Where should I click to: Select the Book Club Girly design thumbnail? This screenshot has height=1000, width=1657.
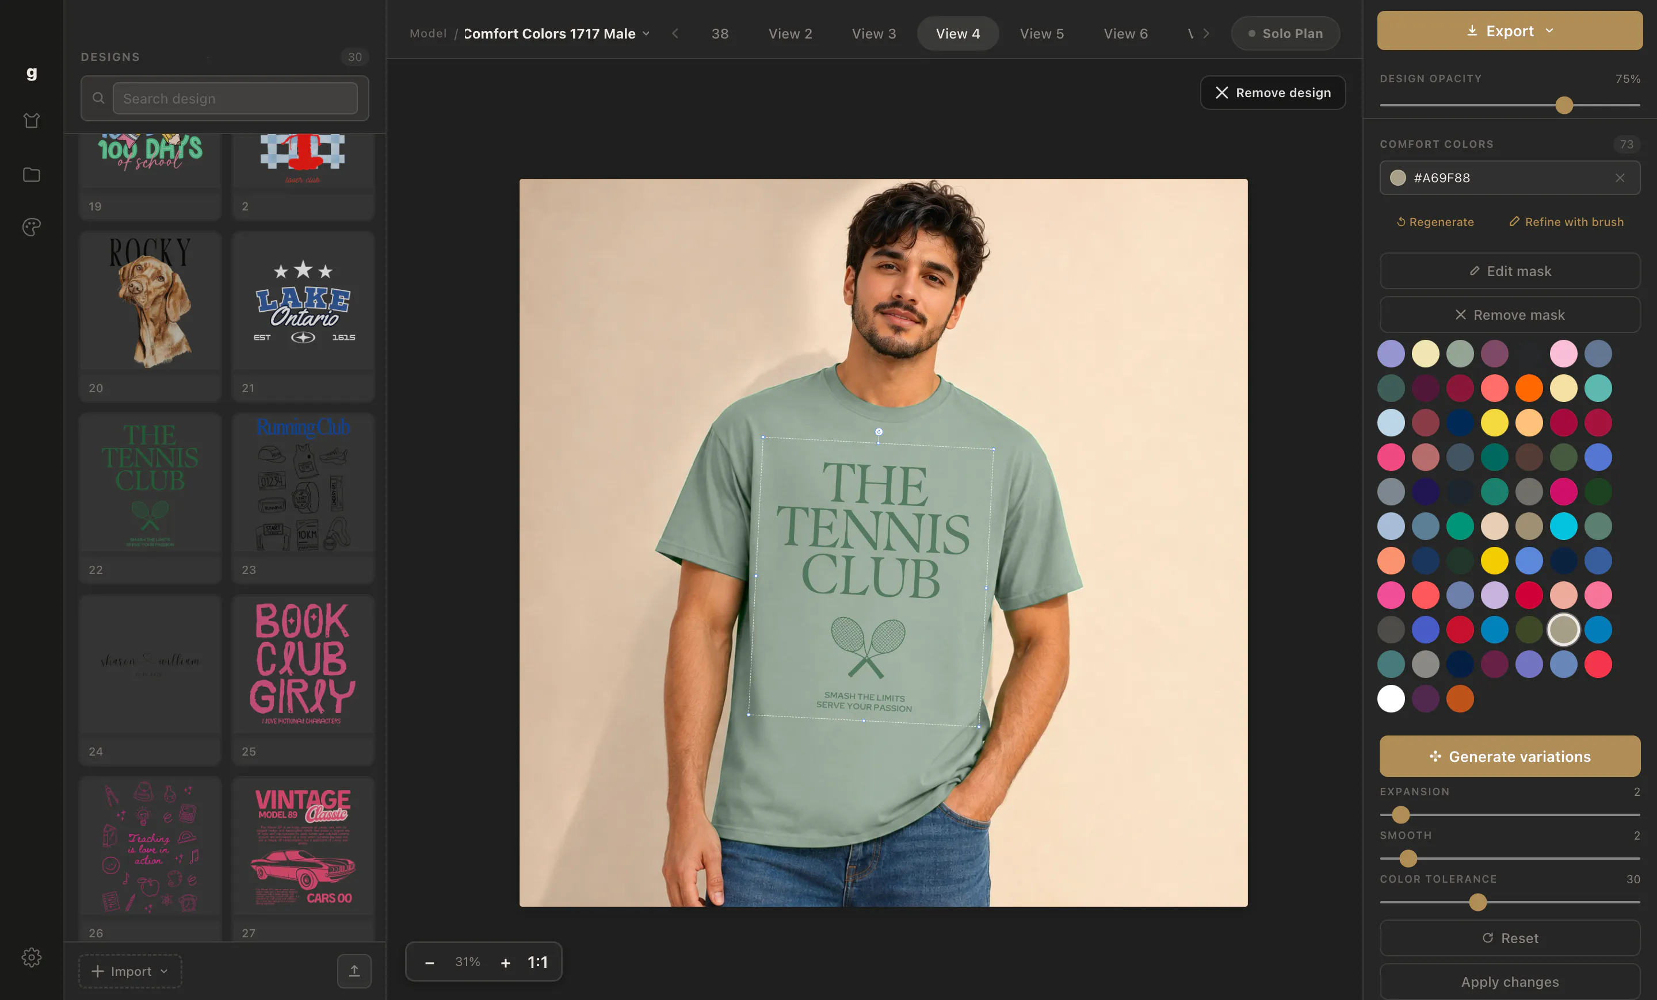(303, 663)
